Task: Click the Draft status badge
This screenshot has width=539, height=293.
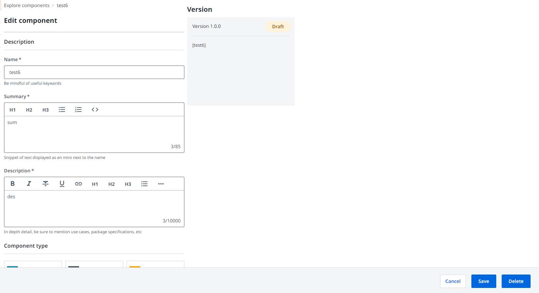Action: 278,27
